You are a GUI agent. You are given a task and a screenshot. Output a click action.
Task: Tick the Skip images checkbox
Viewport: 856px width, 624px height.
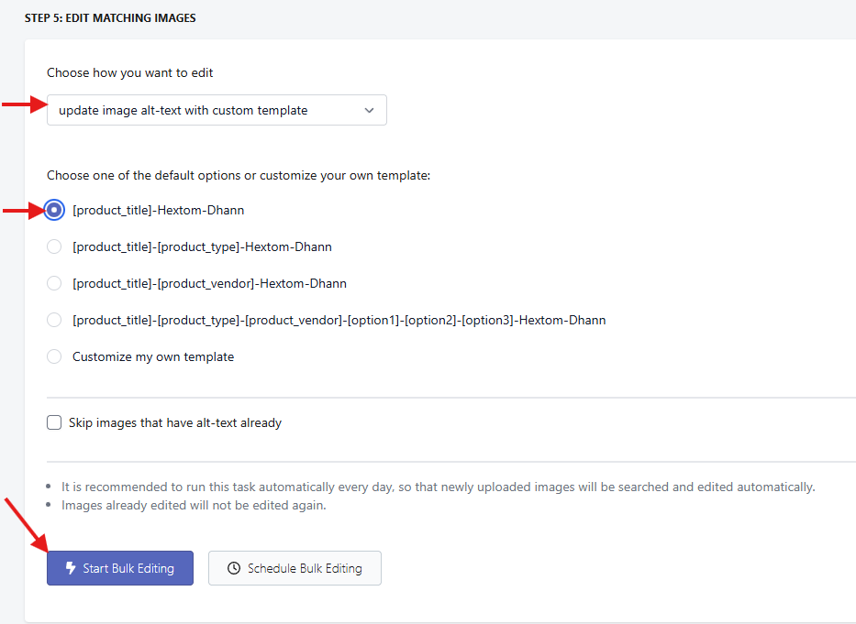point(54,422)
